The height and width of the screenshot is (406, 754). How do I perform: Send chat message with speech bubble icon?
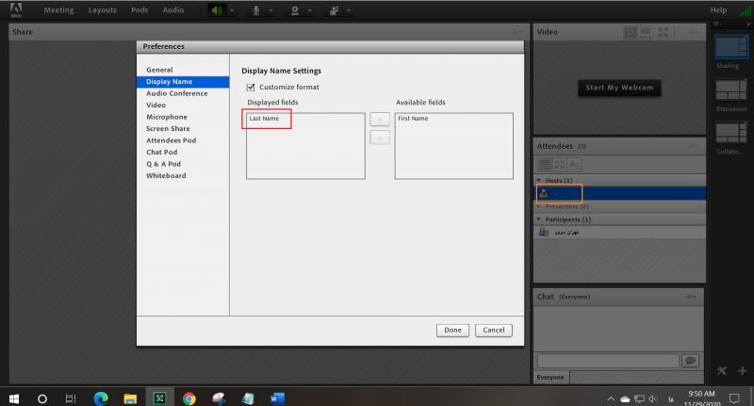point(690,361)
